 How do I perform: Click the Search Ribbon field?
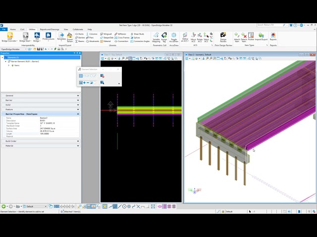[x=270, y=25]
